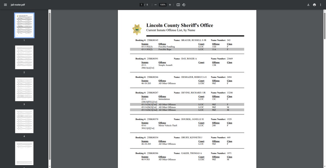Select name number 13246
326x168 pixels.
click(x=230, y=93)
